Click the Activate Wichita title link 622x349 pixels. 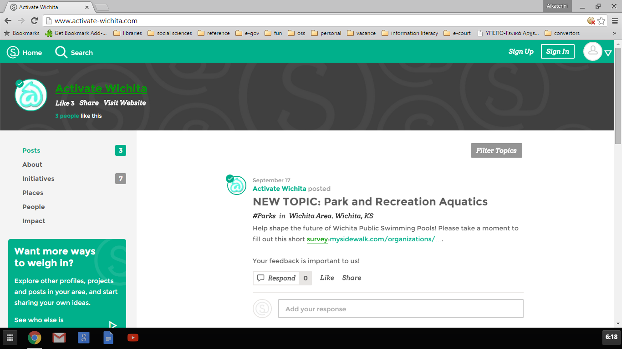click(x=101, y=89)
